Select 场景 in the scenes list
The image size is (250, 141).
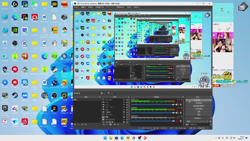(87, 100)
